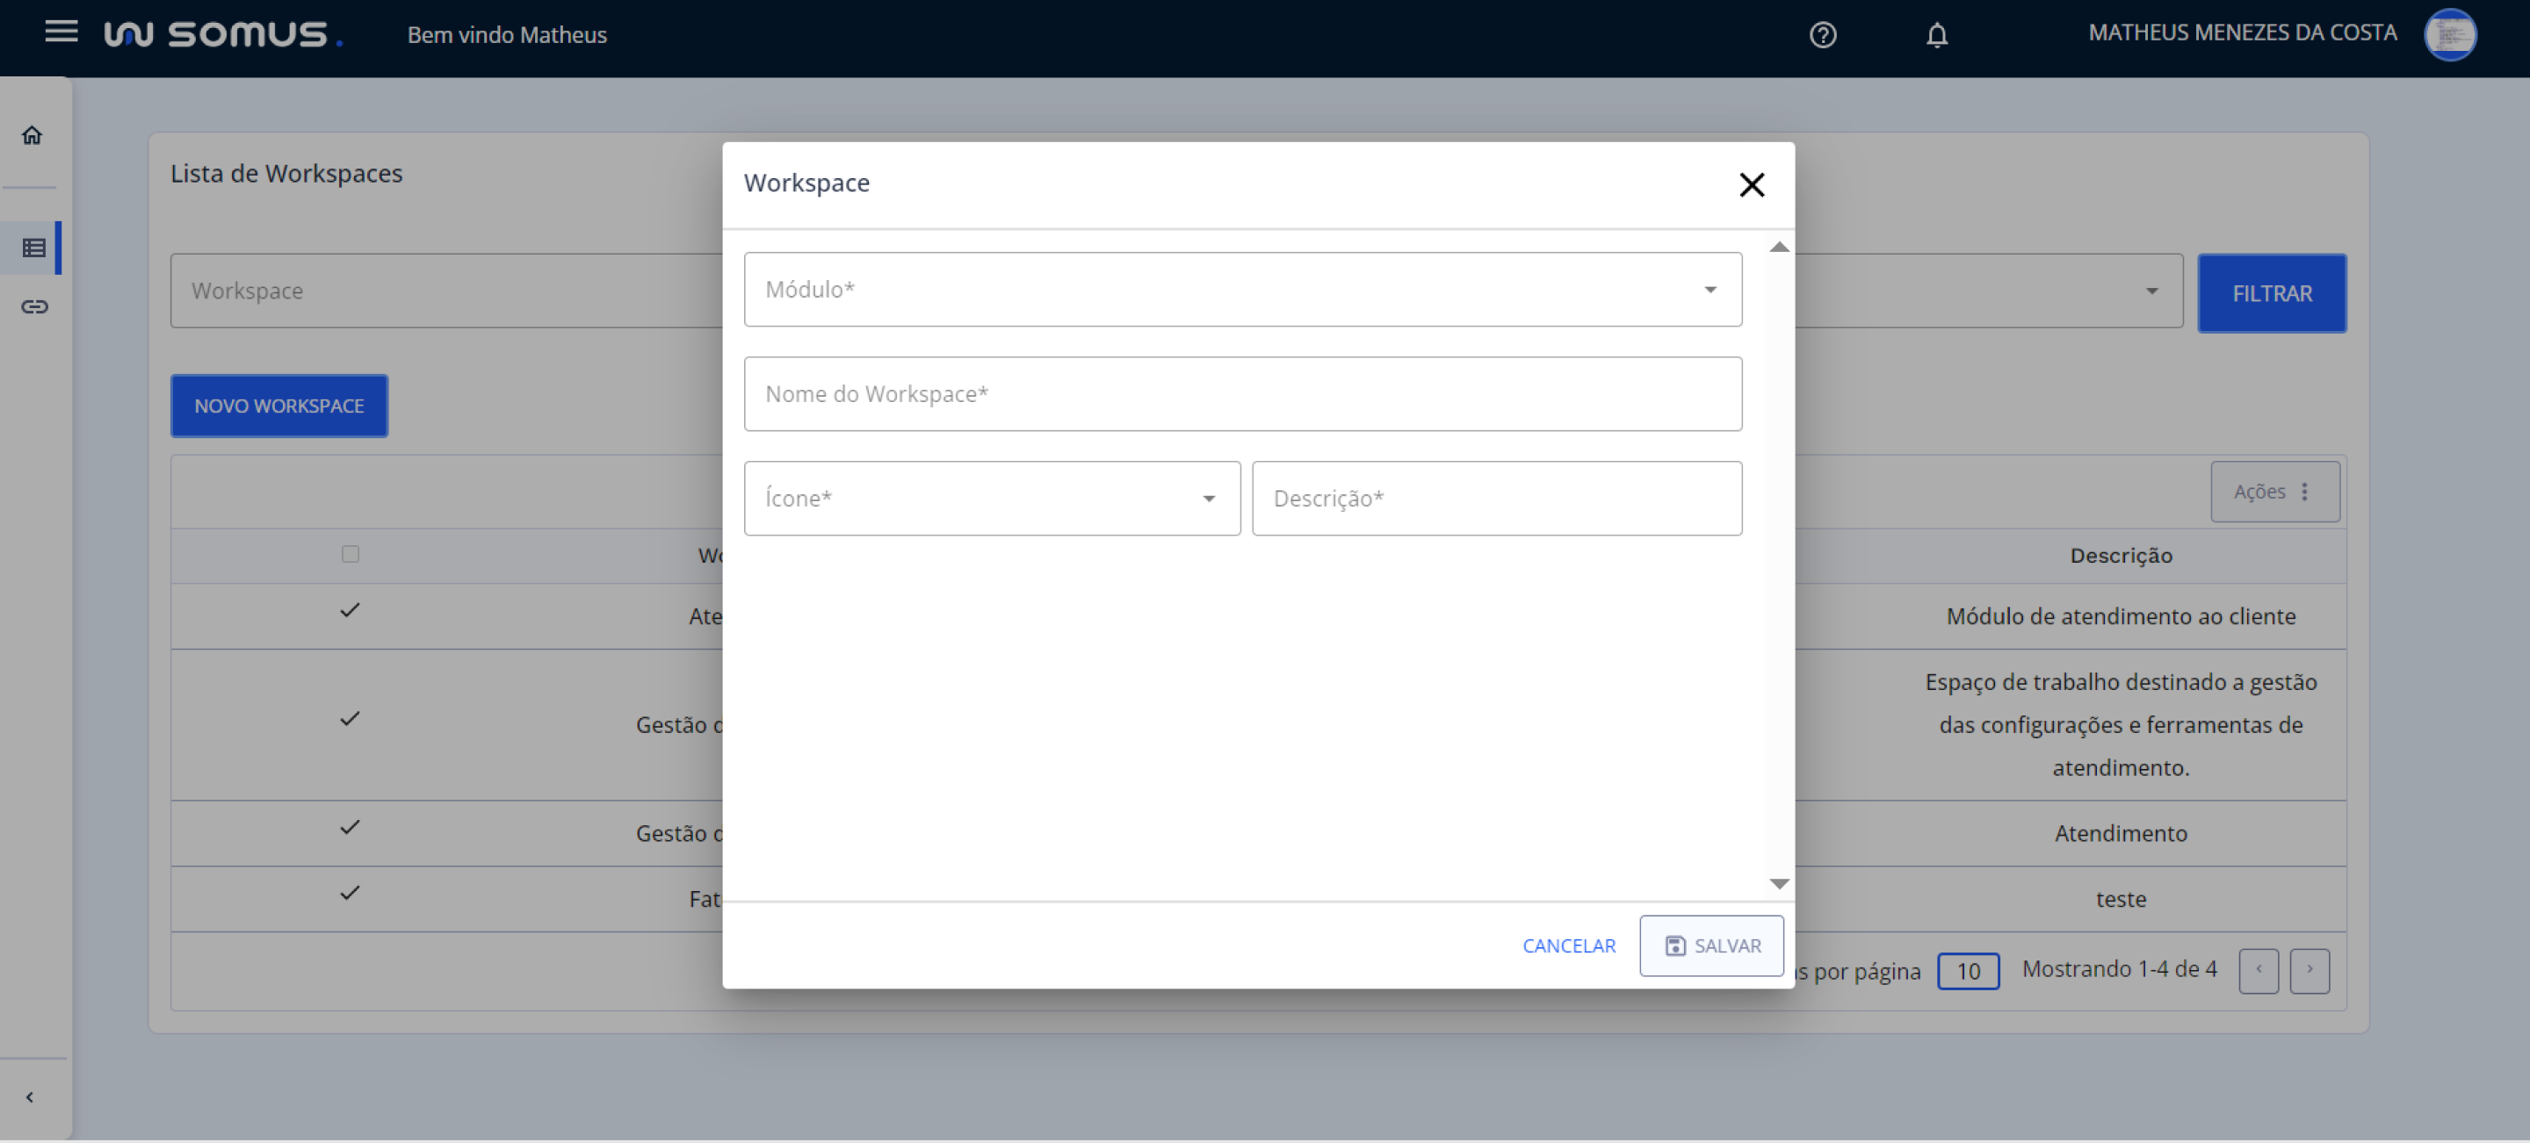
Task: Click the Cancelar button
Action: point(1568,945)
